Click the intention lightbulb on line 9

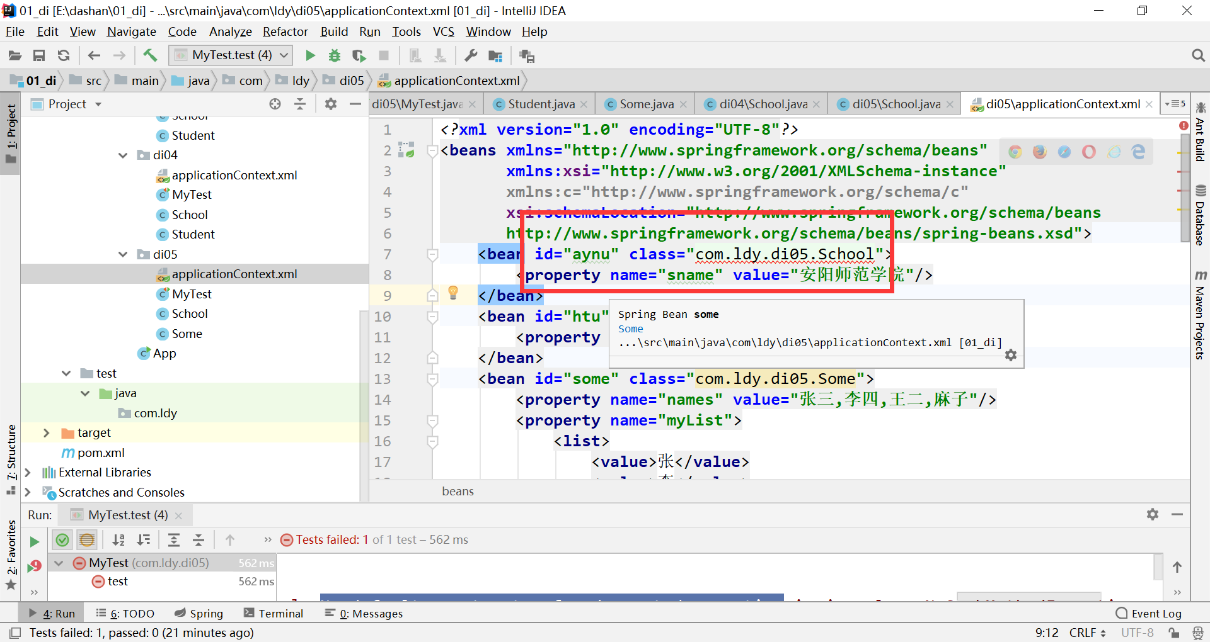[x=453, y=293]
